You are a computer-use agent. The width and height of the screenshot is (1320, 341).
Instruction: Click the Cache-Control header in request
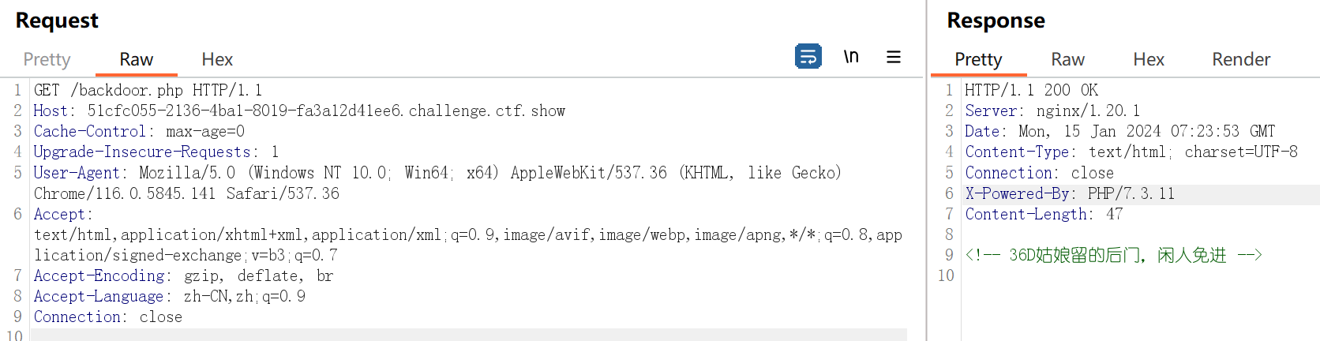click(139, 131)
